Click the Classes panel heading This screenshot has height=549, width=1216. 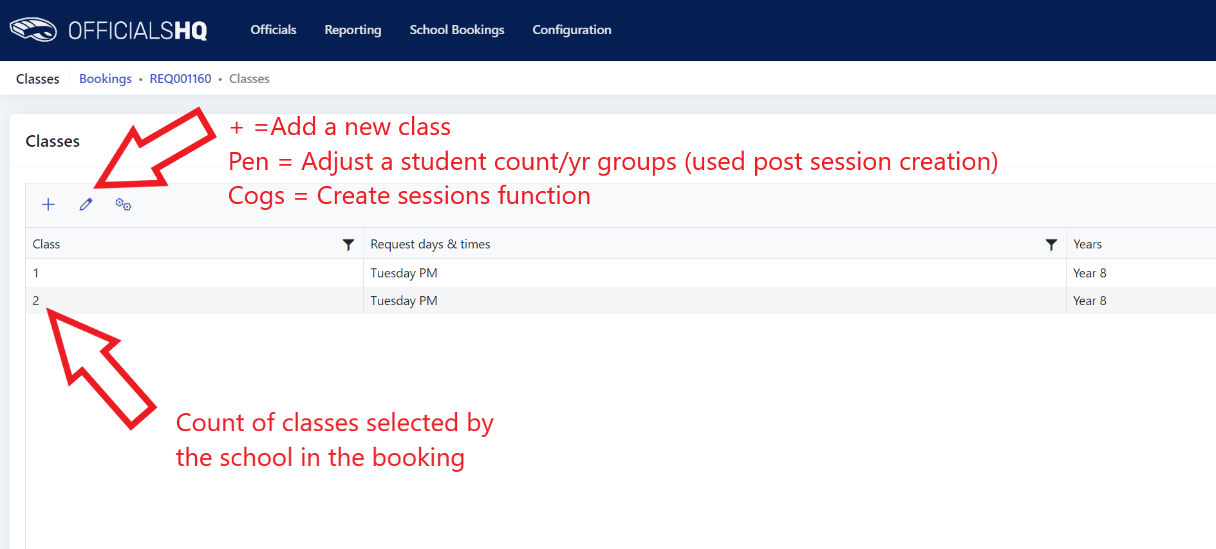tap(53, 141)
